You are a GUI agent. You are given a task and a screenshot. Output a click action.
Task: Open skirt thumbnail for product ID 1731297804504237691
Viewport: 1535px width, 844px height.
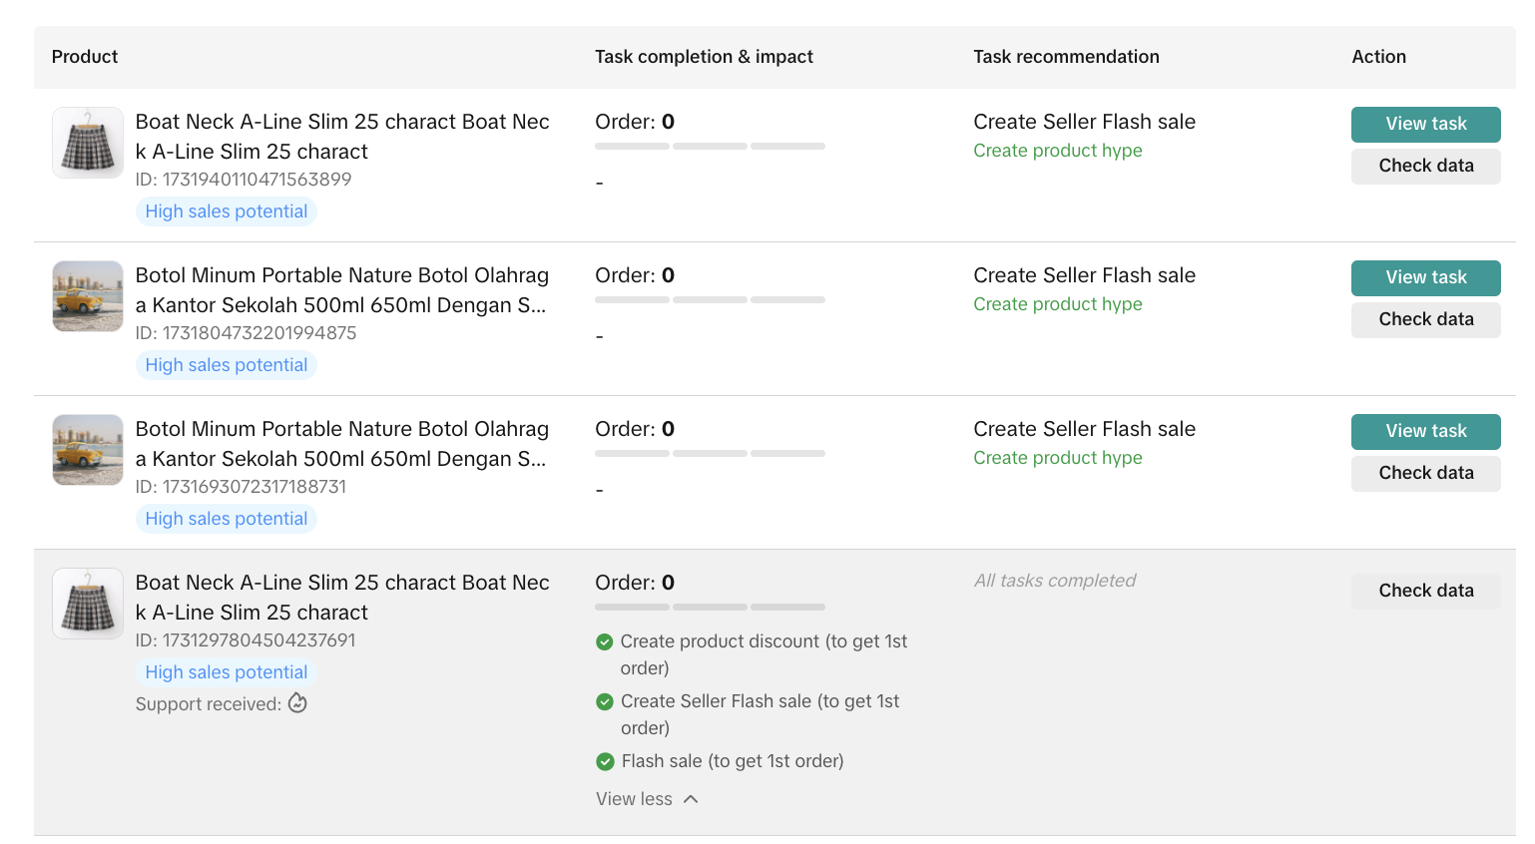(88, 604)
